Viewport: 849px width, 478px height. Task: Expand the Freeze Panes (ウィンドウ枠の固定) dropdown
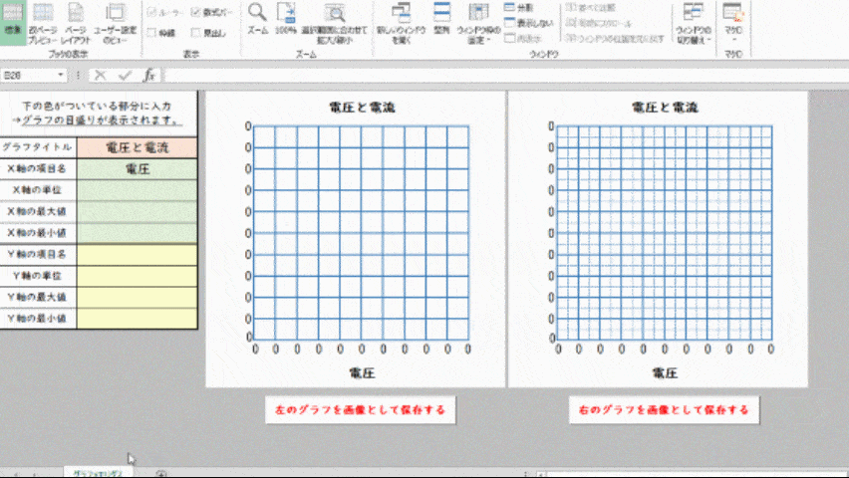click(x=478, y=20)
